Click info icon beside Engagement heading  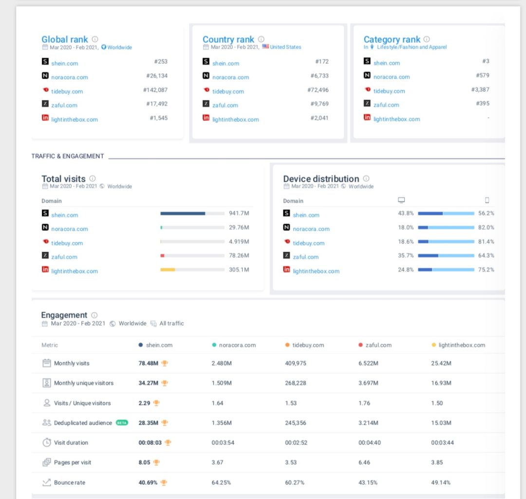[94, 315]
